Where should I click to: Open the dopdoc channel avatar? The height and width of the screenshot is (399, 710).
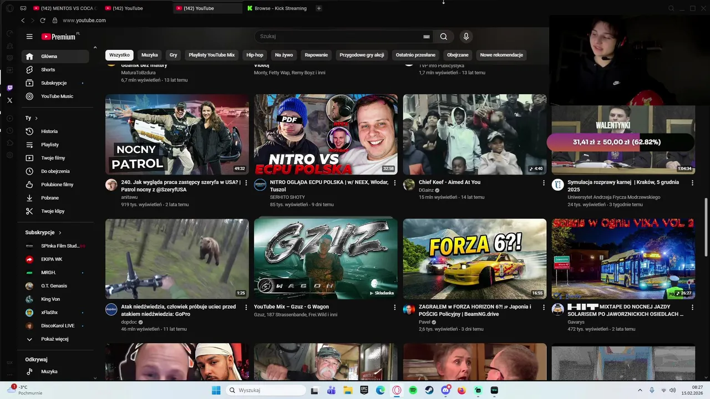[111, 310]
